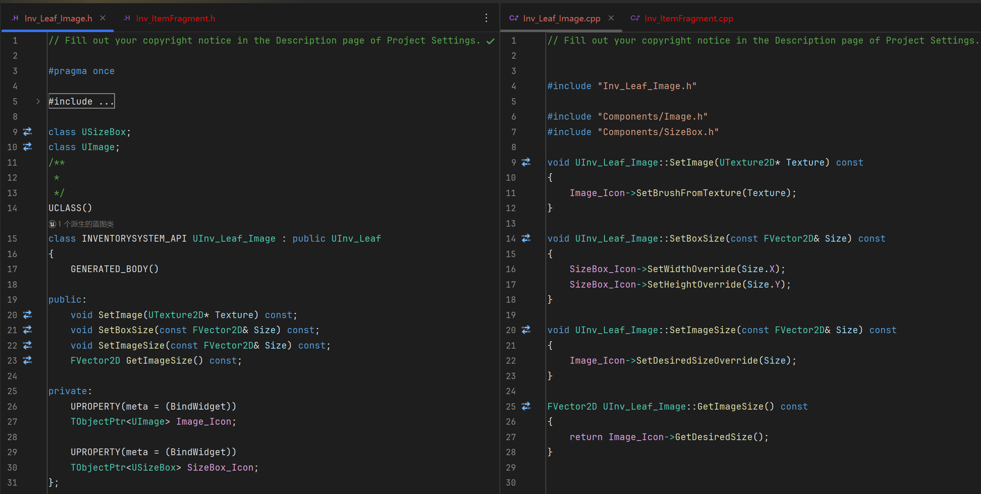Click gutter icon beside SetImage definition in cpp

coord(526,162)
